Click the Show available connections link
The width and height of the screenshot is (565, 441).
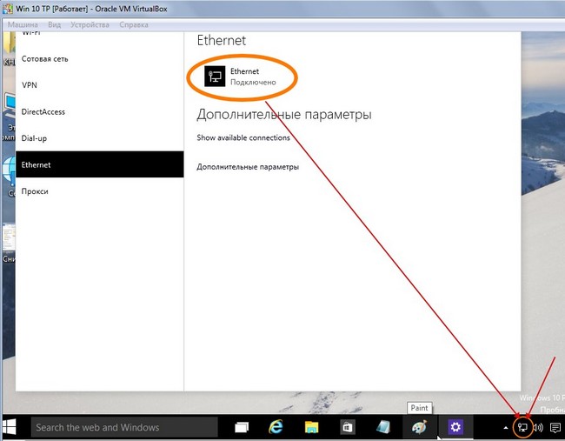(x=243, y=137)
